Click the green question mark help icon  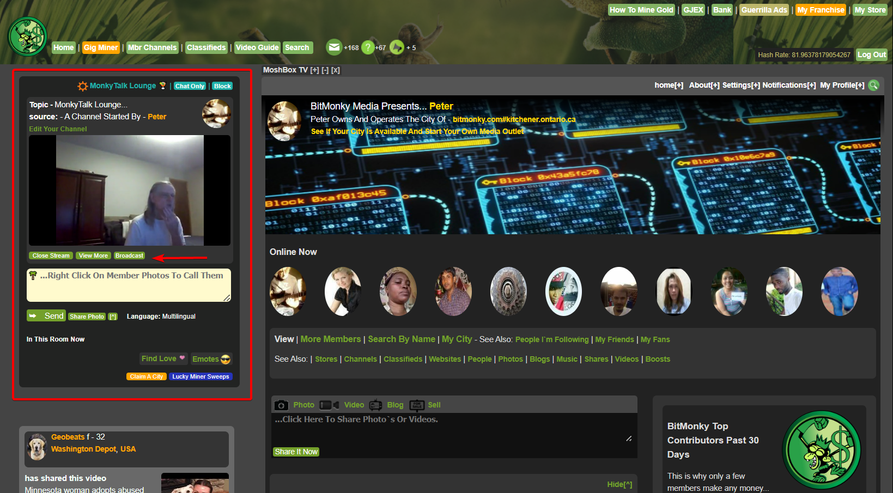point(368,47)
